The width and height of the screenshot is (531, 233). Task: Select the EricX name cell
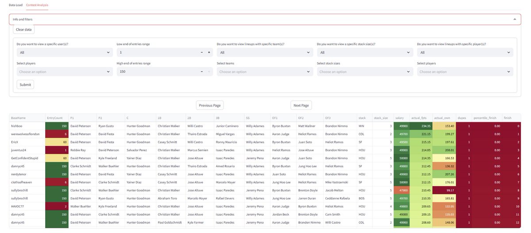[x=27, y=142]
